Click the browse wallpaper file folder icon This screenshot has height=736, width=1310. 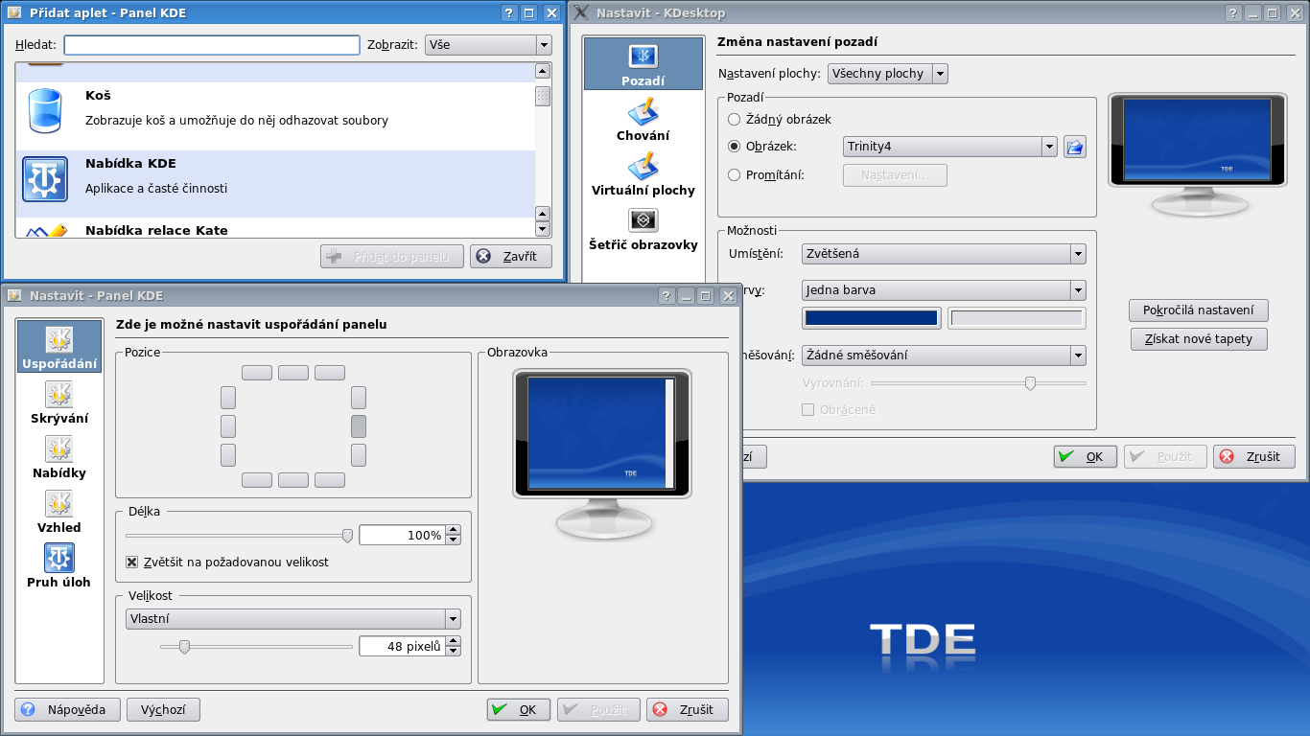[x=1074, y=147]
